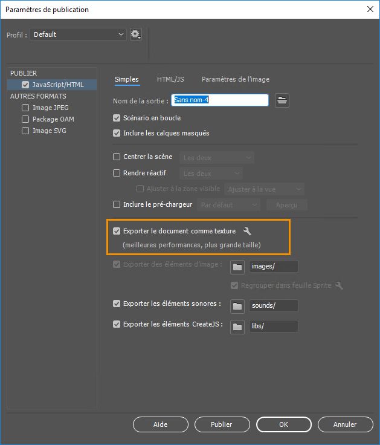Toggle Ajuster à la zone visible checkbox

click(x=140, y=189)
